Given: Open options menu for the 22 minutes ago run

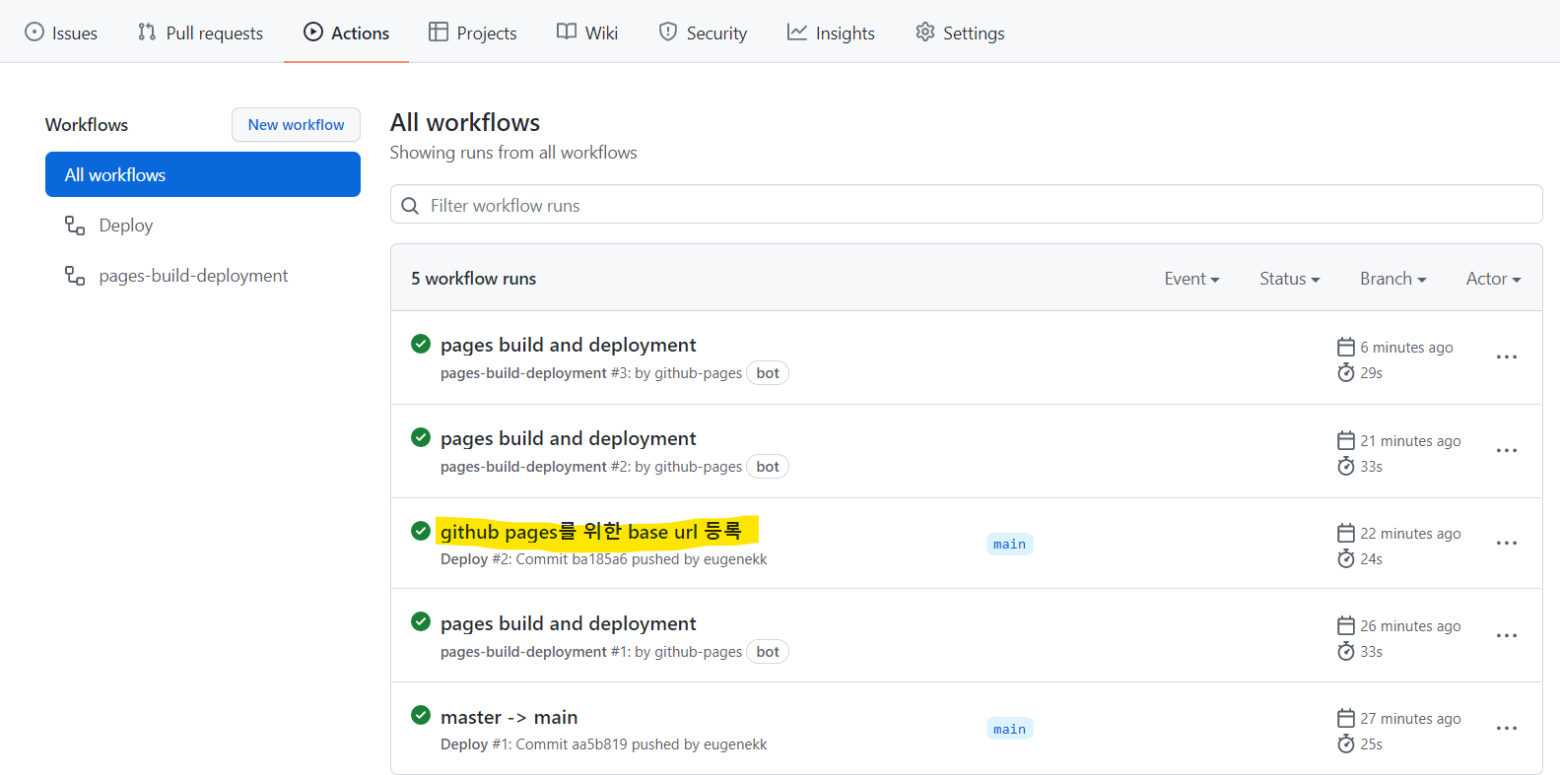Looking at the screenshot, I should [x=1506, y=543].
